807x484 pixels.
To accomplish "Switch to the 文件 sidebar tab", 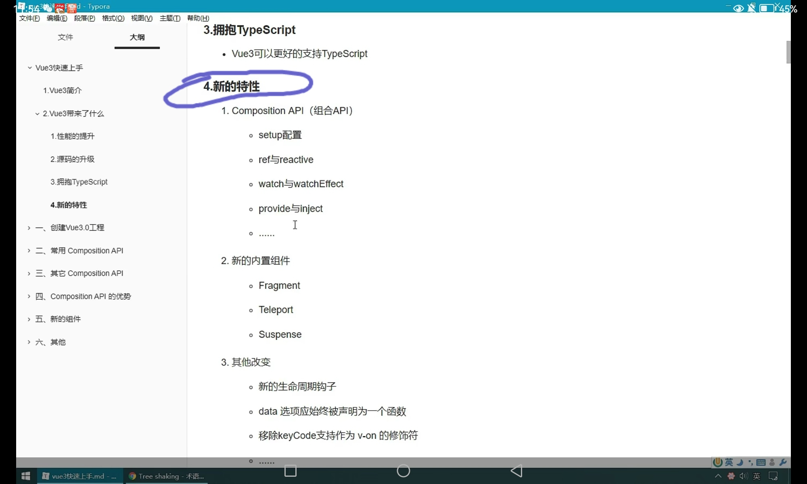I will click(x=65, y=37).
